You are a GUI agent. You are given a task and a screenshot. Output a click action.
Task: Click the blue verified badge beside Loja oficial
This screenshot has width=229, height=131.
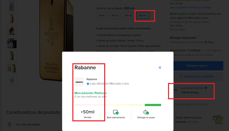coord(88,84)
